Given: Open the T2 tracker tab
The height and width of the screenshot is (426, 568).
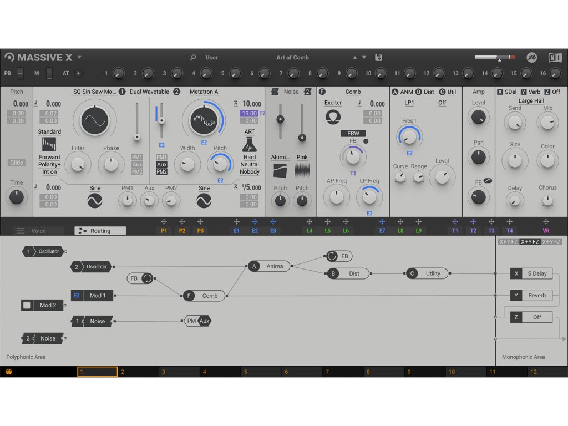Looking at the screenshot, I should pyautogui.click(x=473, y=231).
